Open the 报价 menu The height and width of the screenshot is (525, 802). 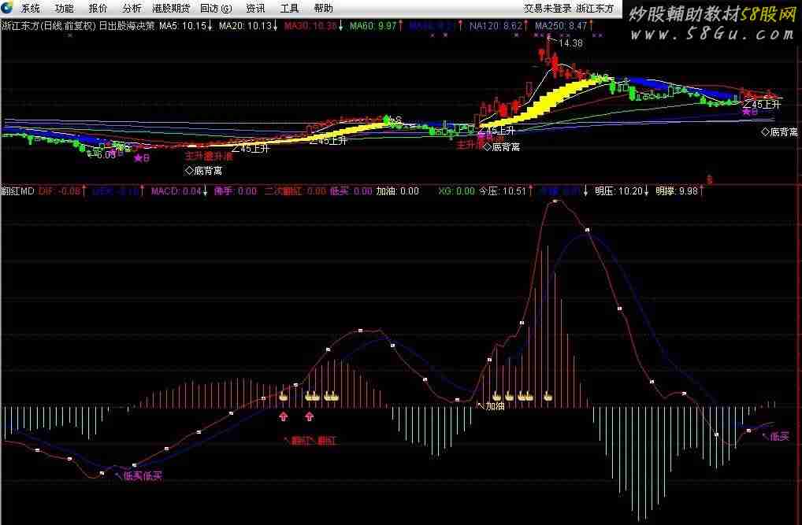pyautogui.click(x=98, y=8)
